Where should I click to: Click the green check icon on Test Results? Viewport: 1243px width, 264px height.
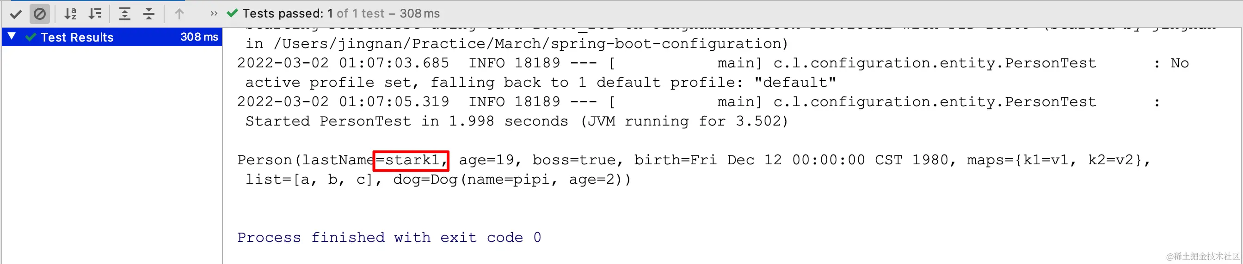point(31,37)
